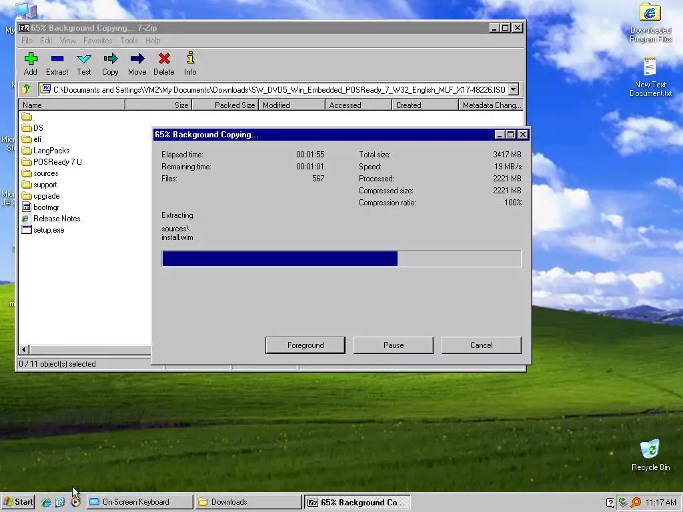Screen dimensions: 683x512
Task: Sort by Metadata Changed column header
Action: 491,105
